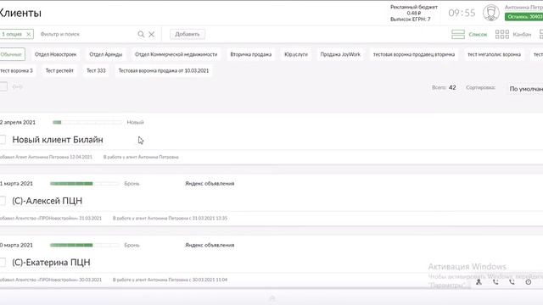Remove the "1 опция" filter chip
The width and height of the screenshot is (543, 305).
pos(29,34)
